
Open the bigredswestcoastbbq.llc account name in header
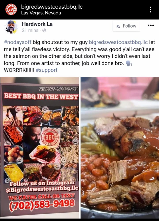point(52,7)
